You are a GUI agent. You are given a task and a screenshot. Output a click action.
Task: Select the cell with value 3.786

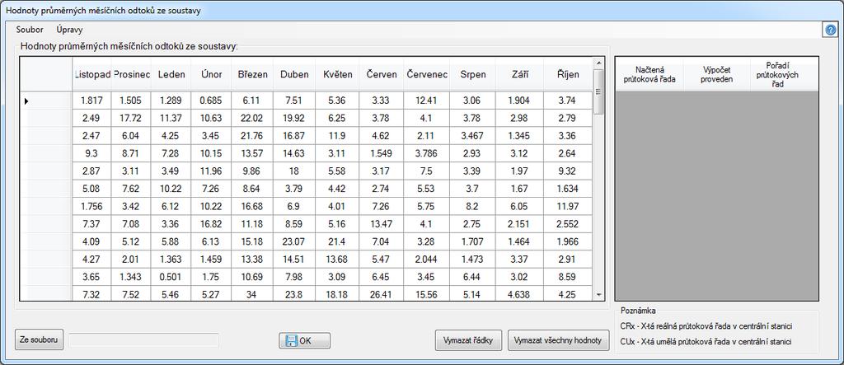tap(427, 153)
